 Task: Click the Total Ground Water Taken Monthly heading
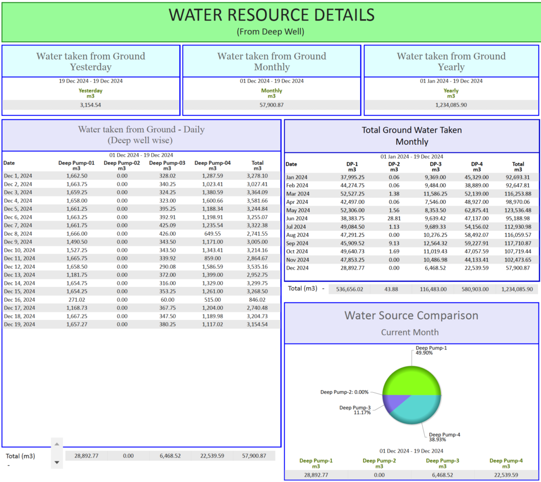[x=412, y=135]
